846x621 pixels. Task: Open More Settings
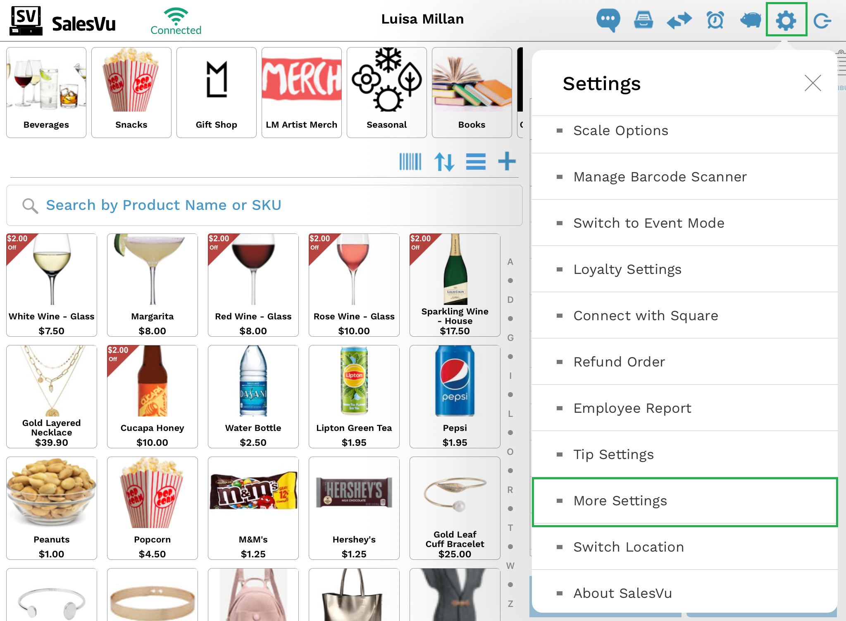pyautogui.click(x=684, y=501)
